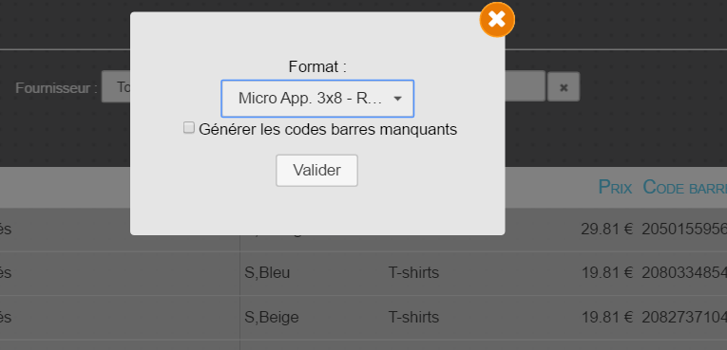This screenshot has width=727, height=350.
Task: Sort the table by the Prix column header
Action: point(615,187)
